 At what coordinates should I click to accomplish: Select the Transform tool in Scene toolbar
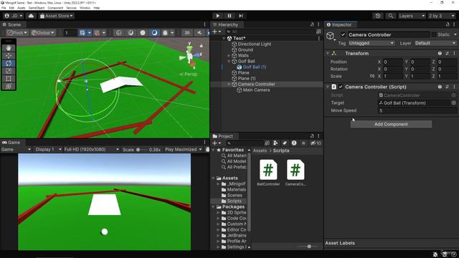[9, 86]
